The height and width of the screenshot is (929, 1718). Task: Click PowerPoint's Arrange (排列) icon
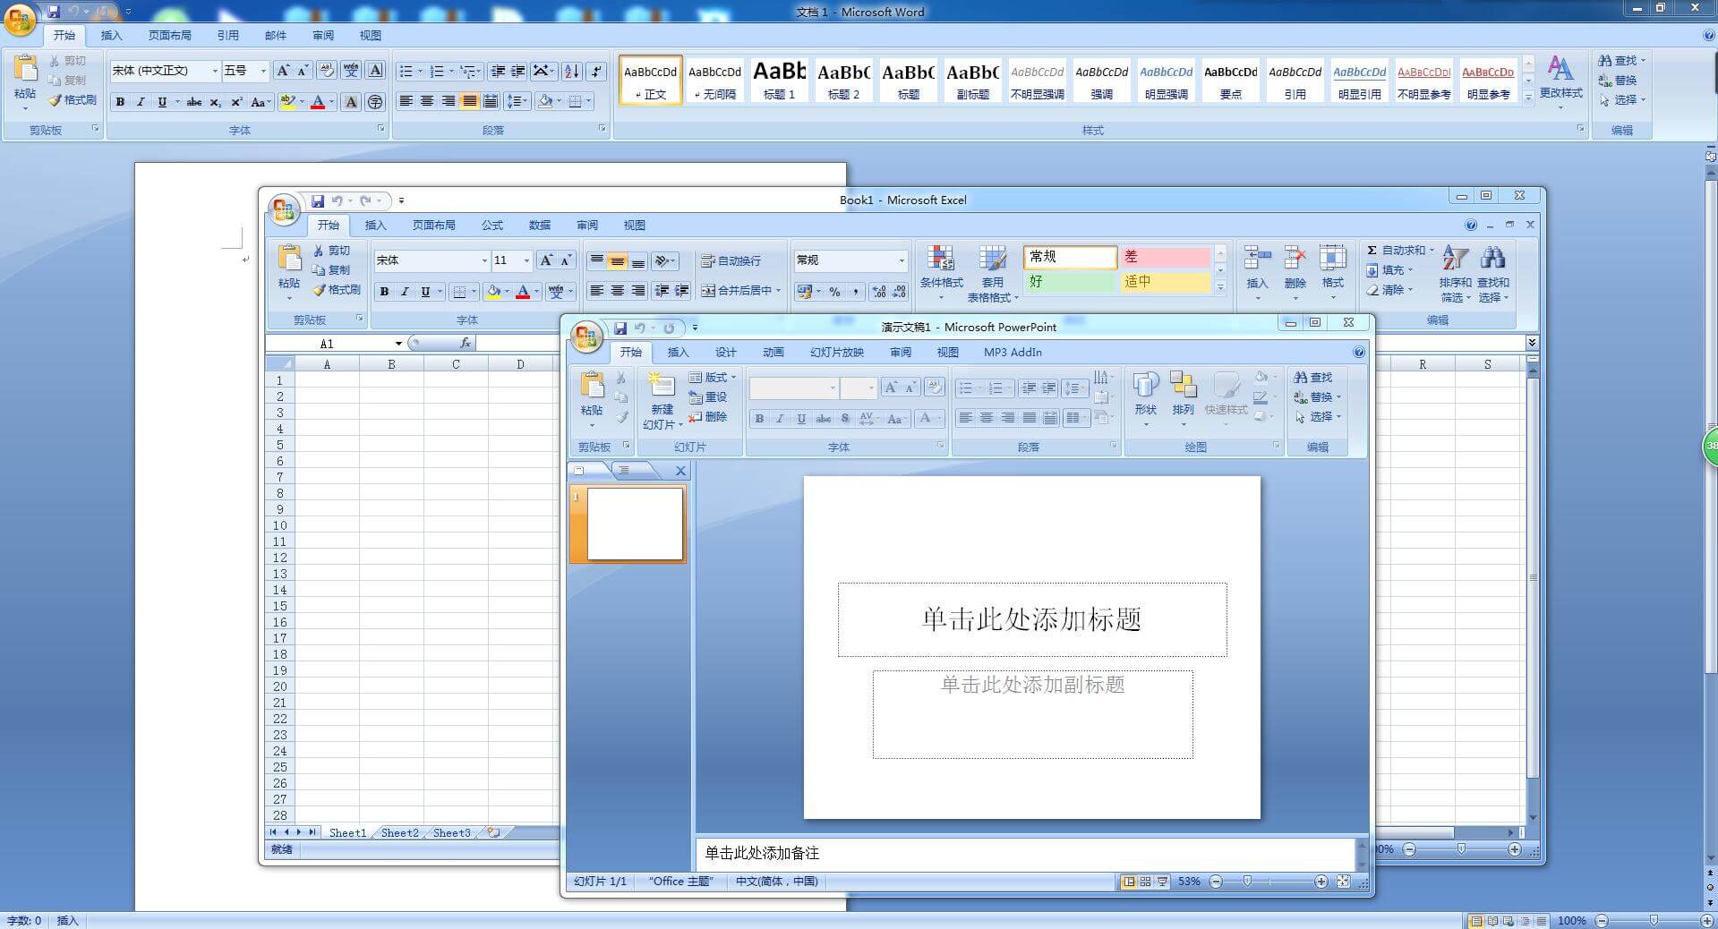(1183, 386)
